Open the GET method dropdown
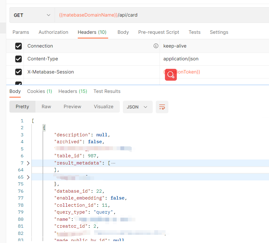269x243 pixels. 32,15
